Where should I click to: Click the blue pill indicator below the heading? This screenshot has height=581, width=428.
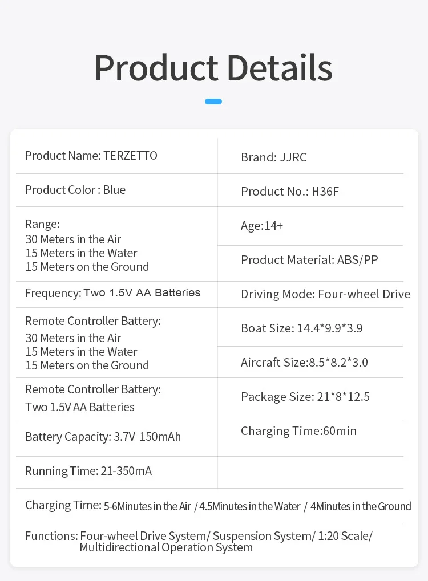coord(213,101)
